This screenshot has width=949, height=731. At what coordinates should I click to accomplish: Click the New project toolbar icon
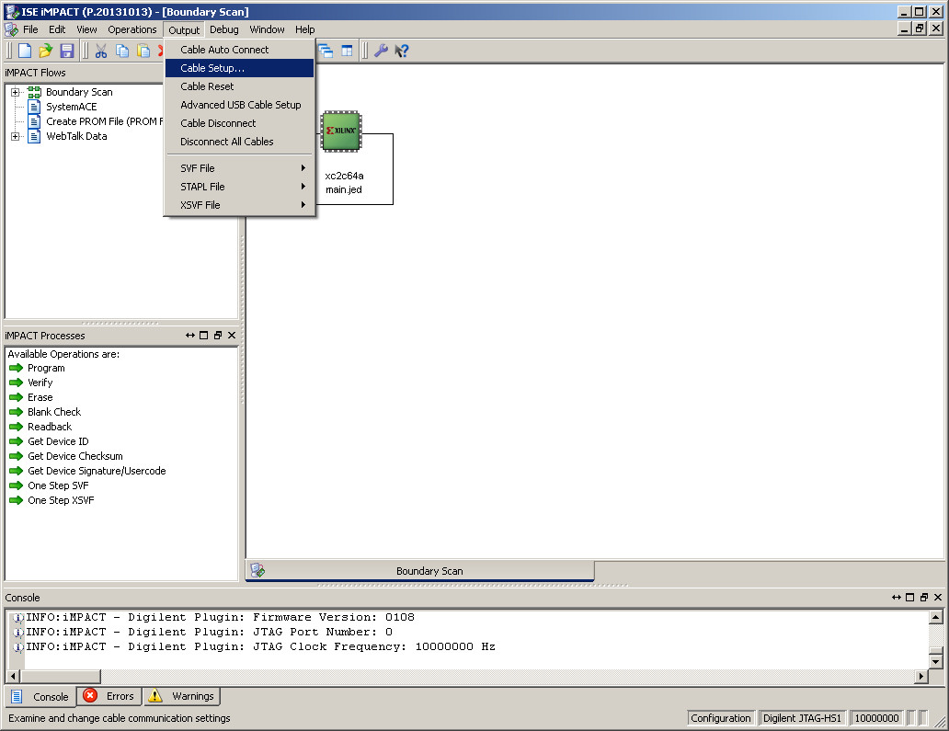coord(25,51)
